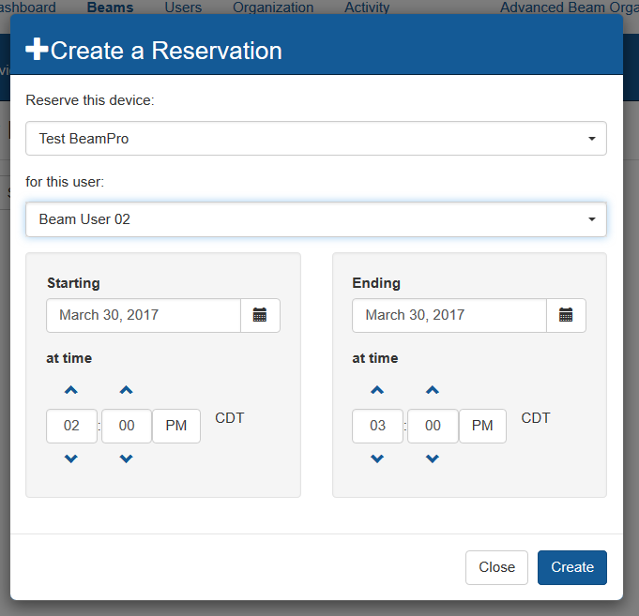This screenshot has width=639, height=616.
Task: Click the CDT label in the Starting panel
Action: tap(230, 418)
